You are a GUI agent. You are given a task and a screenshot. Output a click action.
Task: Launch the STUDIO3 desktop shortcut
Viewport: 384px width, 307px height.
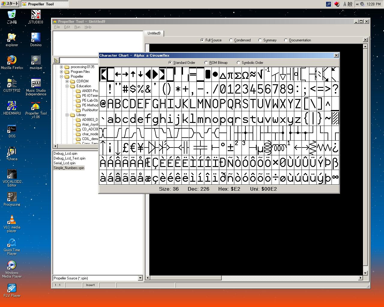click(x=36, y=17)
